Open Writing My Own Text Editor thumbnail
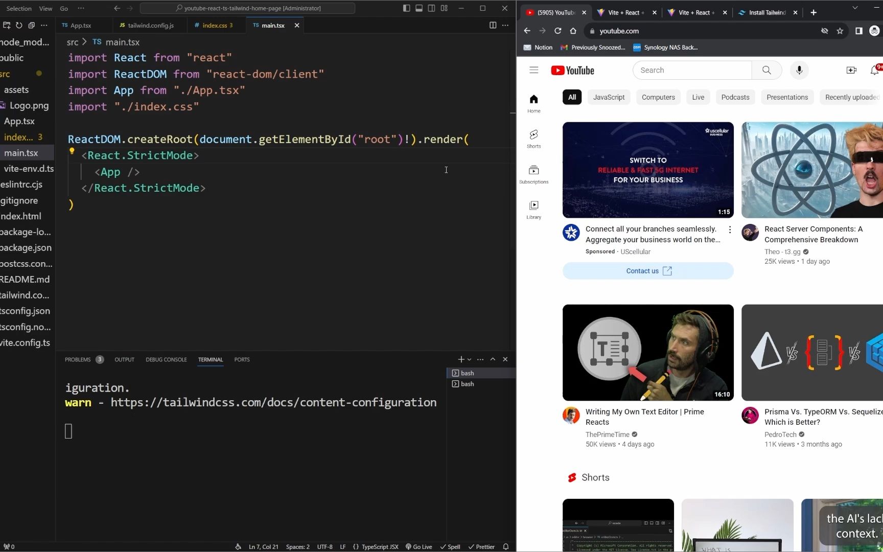The image size is (883, 552). coord(648,353)
